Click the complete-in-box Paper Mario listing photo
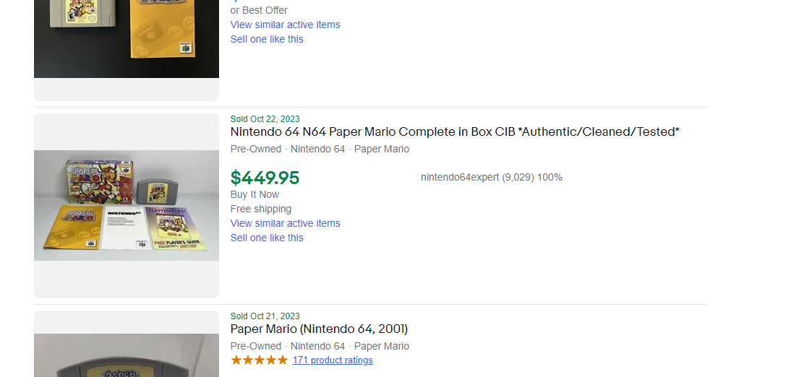The image size is (796, 377). [x=127, y=206]
